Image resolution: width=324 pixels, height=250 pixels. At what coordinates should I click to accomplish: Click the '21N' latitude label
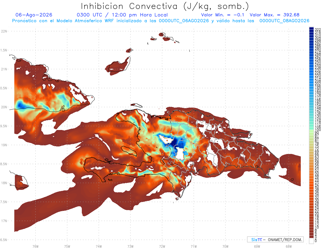pyautogui.click(x=4, y=69)
